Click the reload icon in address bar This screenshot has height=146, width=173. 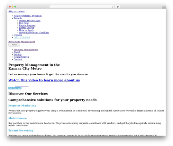click(112, 7)
